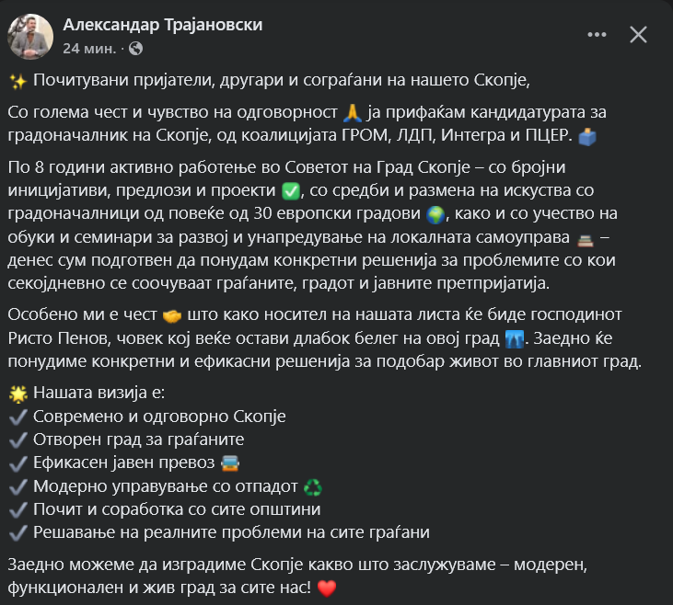673x605 pixels.
Task: Click the checkmark beside "Современо и одговорно Скопје"
Action: [x=17, y=417]
